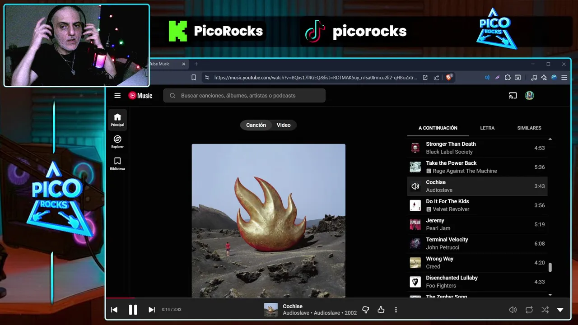
Task: Open a new browser tab with plus
Action: (196, 64)
